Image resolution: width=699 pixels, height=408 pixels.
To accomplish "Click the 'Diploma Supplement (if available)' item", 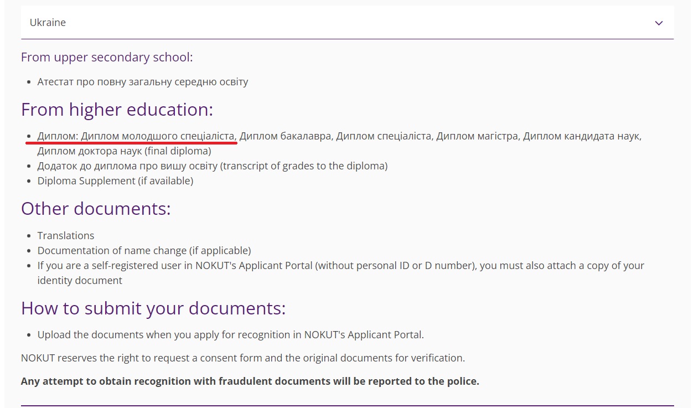I will point(115,180).
